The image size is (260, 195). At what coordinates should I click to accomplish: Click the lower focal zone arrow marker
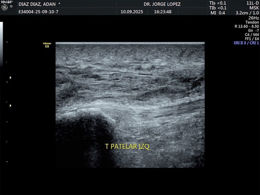pos(11,105)
